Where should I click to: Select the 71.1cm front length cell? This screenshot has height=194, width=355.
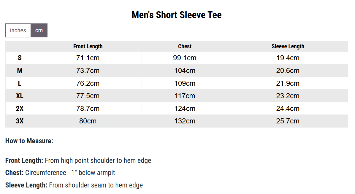click(88, 58)
